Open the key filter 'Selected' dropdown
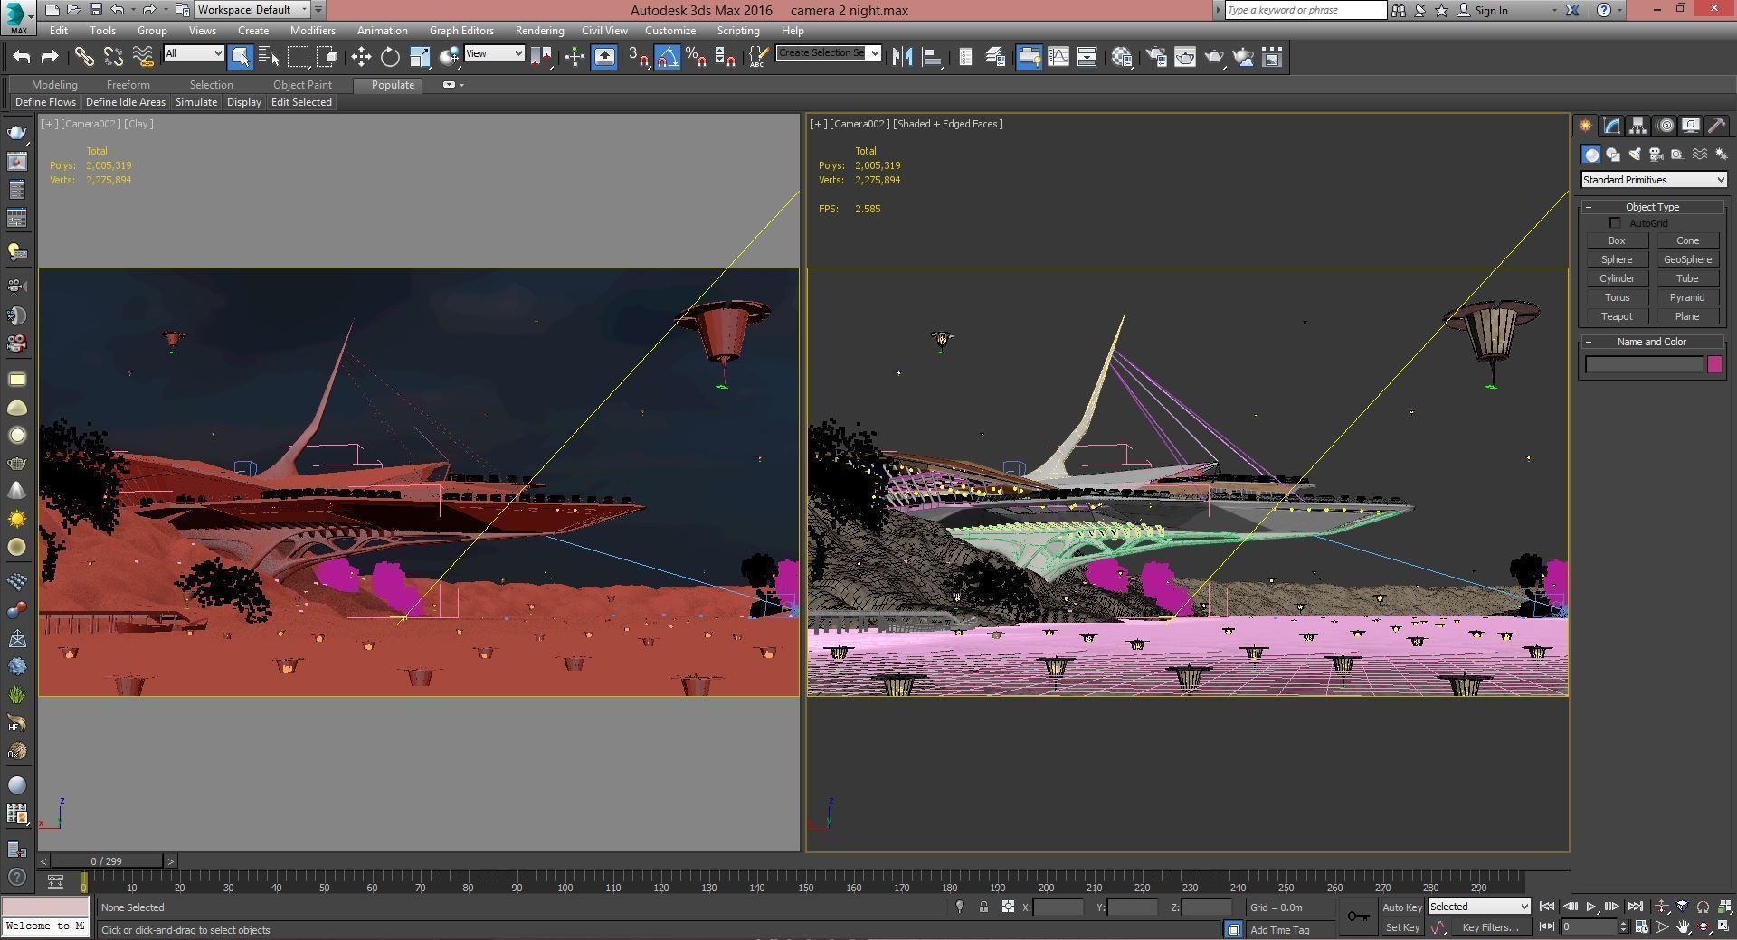The image size is (1737, 940). (1479, 907)
